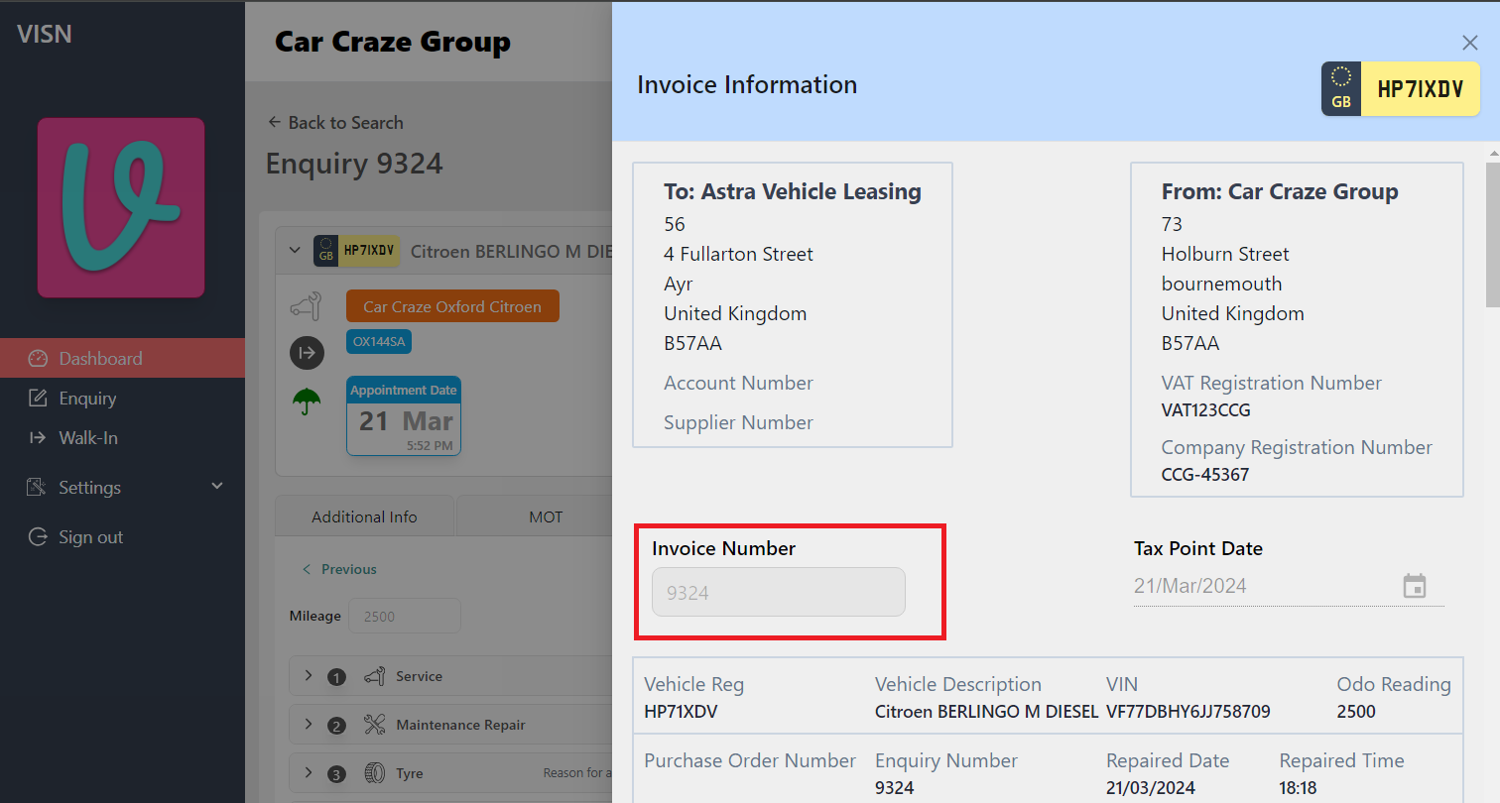
Task: Open Dashboard from the sidebar
Action: coord(122,358)
